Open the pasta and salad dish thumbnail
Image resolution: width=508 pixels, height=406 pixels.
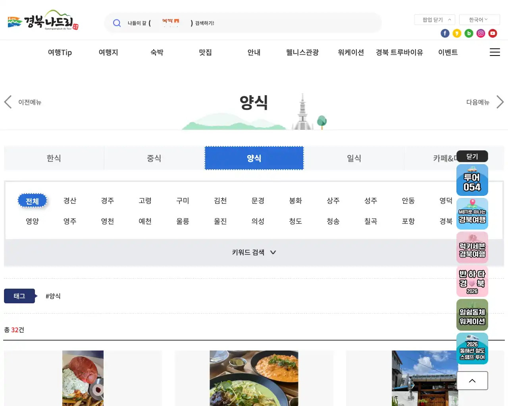click(x=254, y=378)
